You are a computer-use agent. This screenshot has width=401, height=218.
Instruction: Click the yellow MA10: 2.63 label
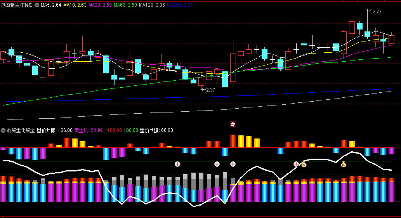click(75, 5)
